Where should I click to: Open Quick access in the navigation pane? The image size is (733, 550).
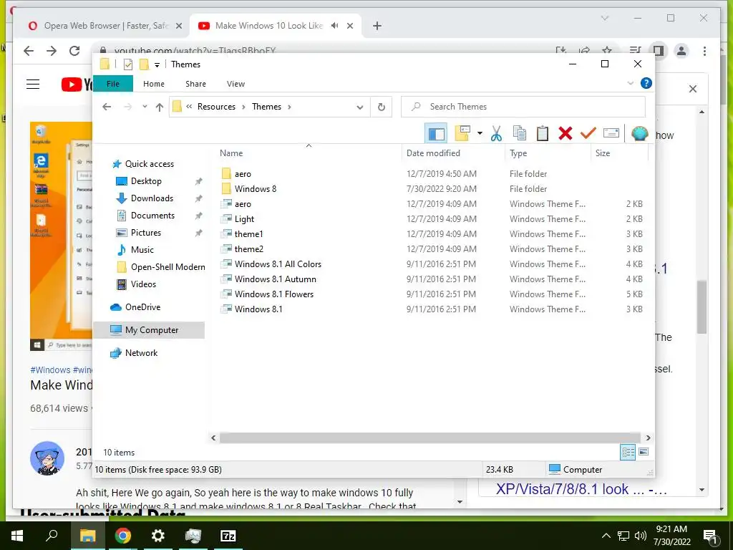pyautogui.click(x=149, y=164)
